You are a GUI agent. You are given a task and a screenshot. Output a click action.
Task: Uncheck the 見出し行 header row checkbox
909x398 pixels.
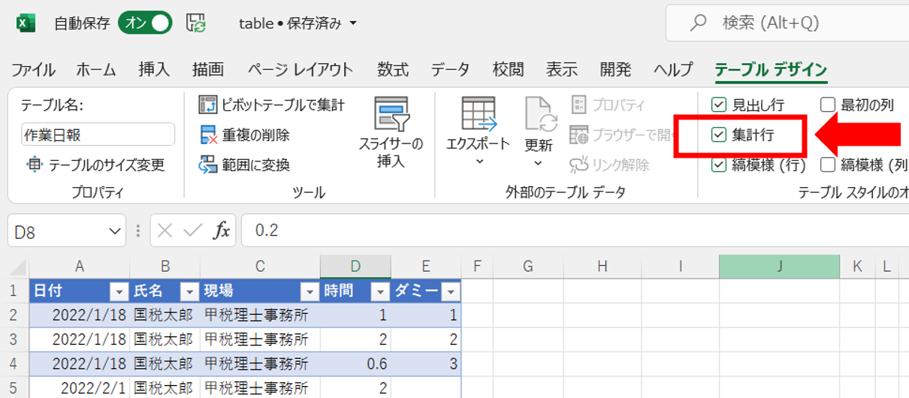(x=719, y=105)
